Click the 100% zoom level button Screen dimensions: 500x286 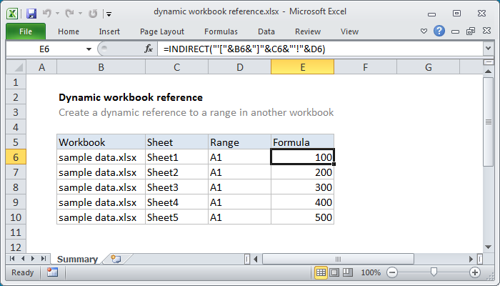[371, 272]
